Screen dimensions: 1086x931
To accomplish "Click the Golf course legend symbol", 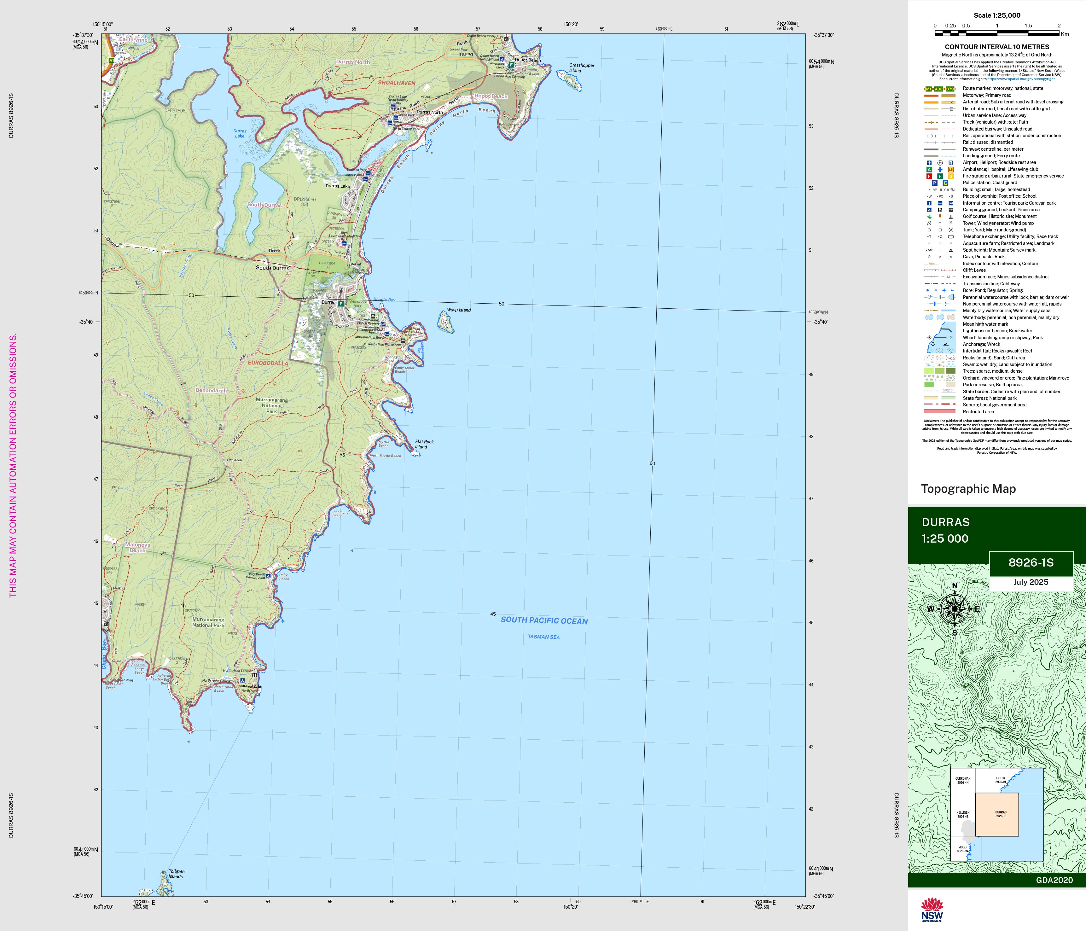I will coord(929,217).
